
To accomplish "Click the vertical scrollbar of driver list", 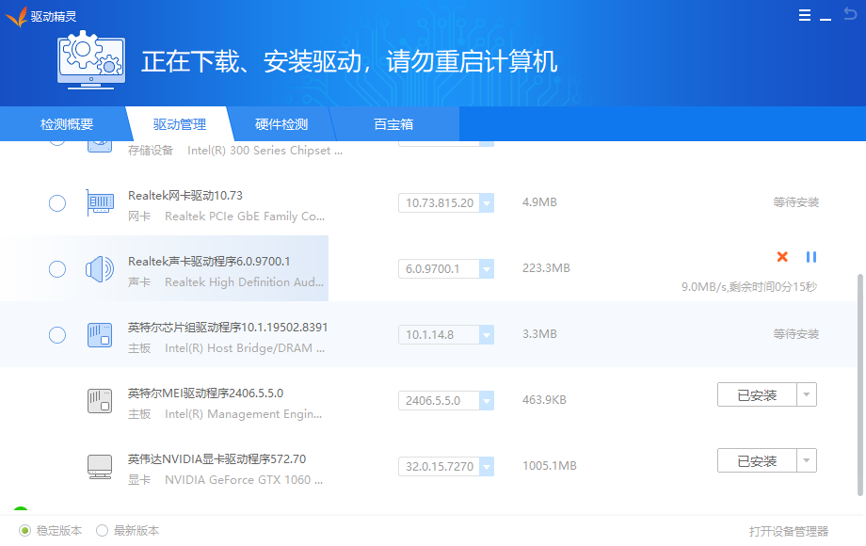I will pos(860,385).
